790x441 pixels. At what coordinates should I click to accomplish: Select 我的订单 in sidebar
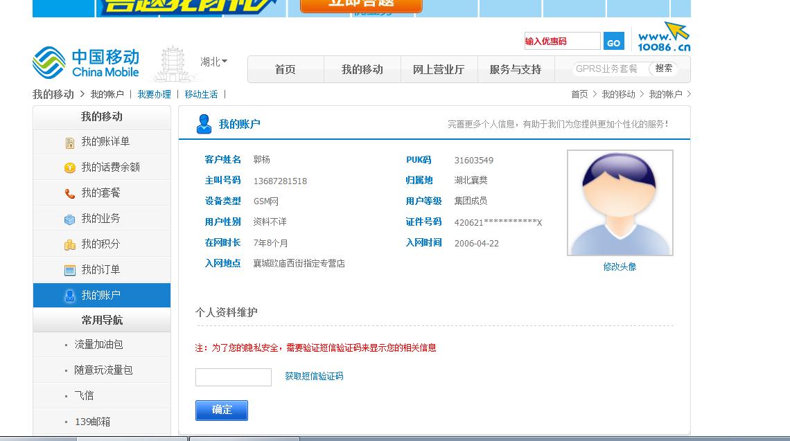(102, 270)
